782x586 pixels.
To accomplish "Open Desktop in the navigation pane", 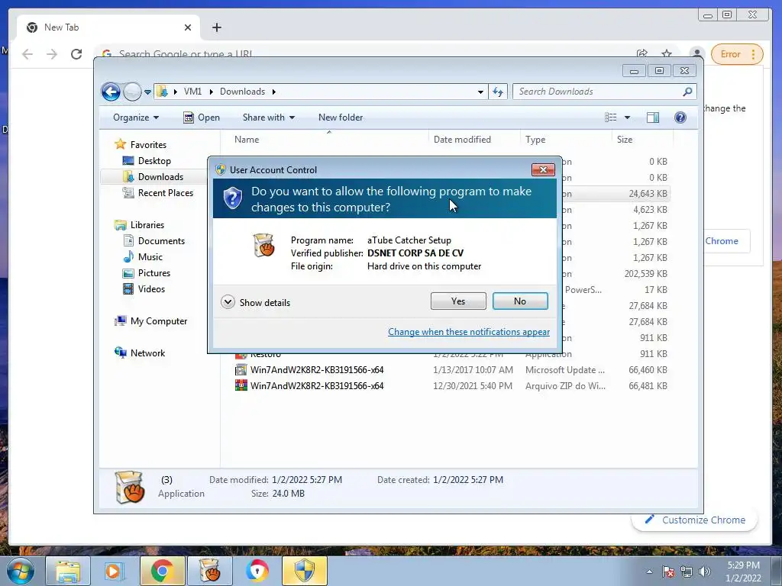I will pos(154,161).
